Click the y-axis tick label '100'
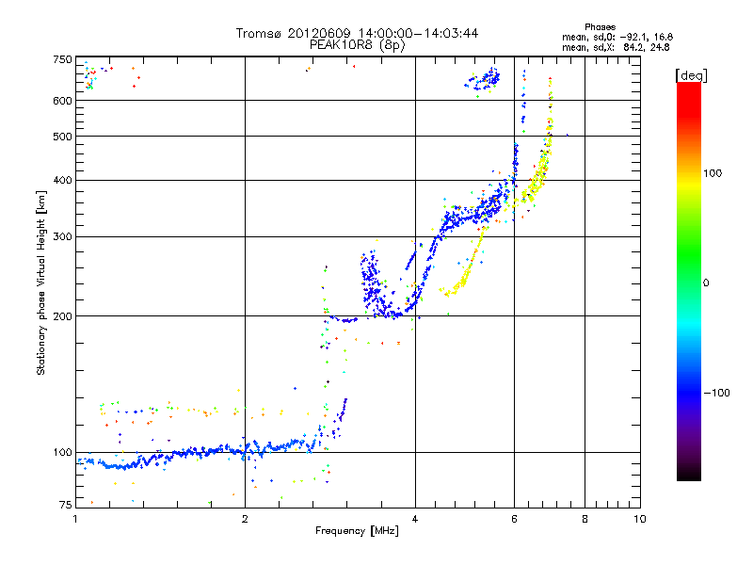Screen dimensions: 753x565 point(63,453)
